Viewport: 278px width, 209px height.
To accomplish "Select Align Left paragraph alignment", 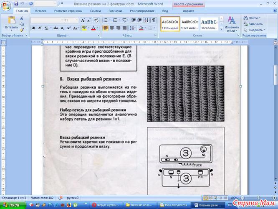I will 105,28.
